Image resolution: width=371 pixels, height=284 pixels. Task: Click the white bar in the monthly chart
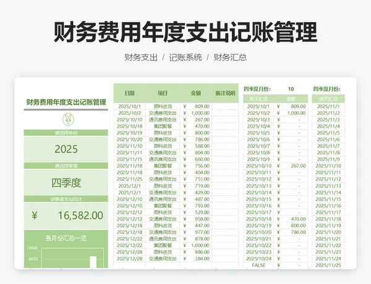[93, 262]
